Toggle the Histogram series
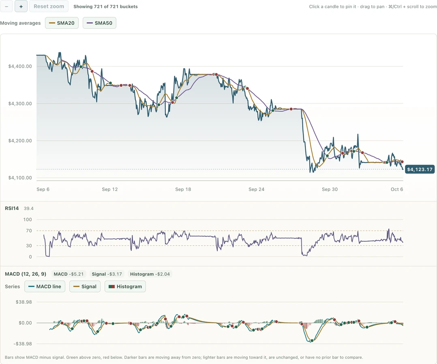Screen dimensions: 437x364 [x=125, y=287]
